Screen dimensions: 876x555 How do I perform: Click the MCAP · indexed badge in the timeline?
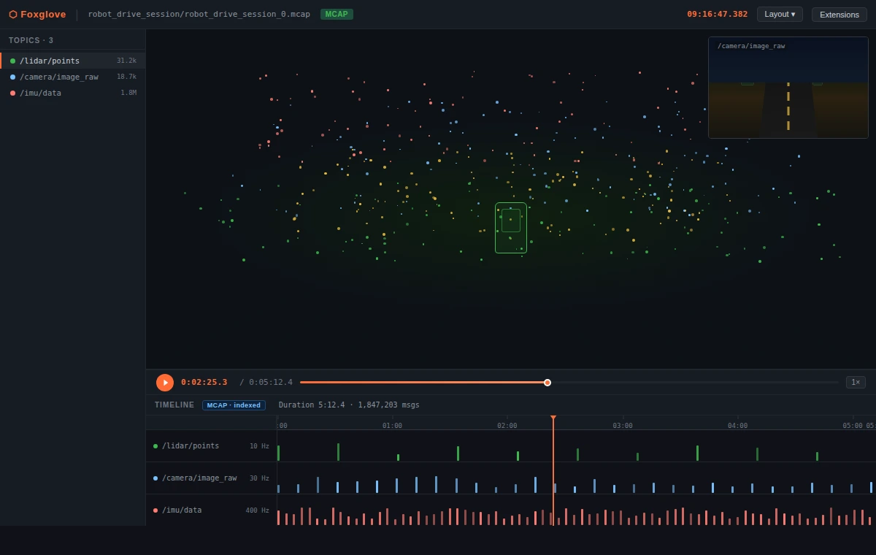click(x=234, y=405)
